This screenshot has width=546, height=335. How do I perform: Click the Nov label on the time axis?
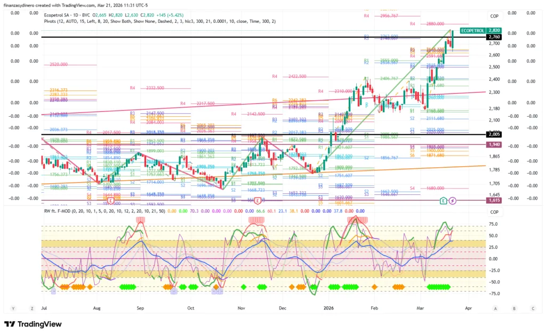point(241,308)
